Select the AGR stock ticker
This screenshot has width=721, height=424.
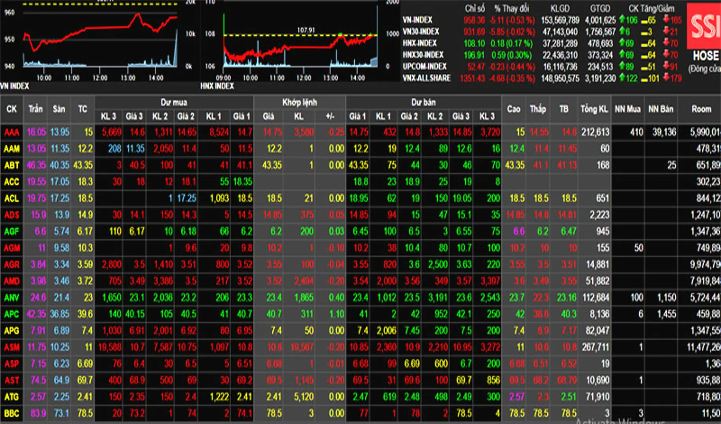pyautogui.click(x=11, y=264)
